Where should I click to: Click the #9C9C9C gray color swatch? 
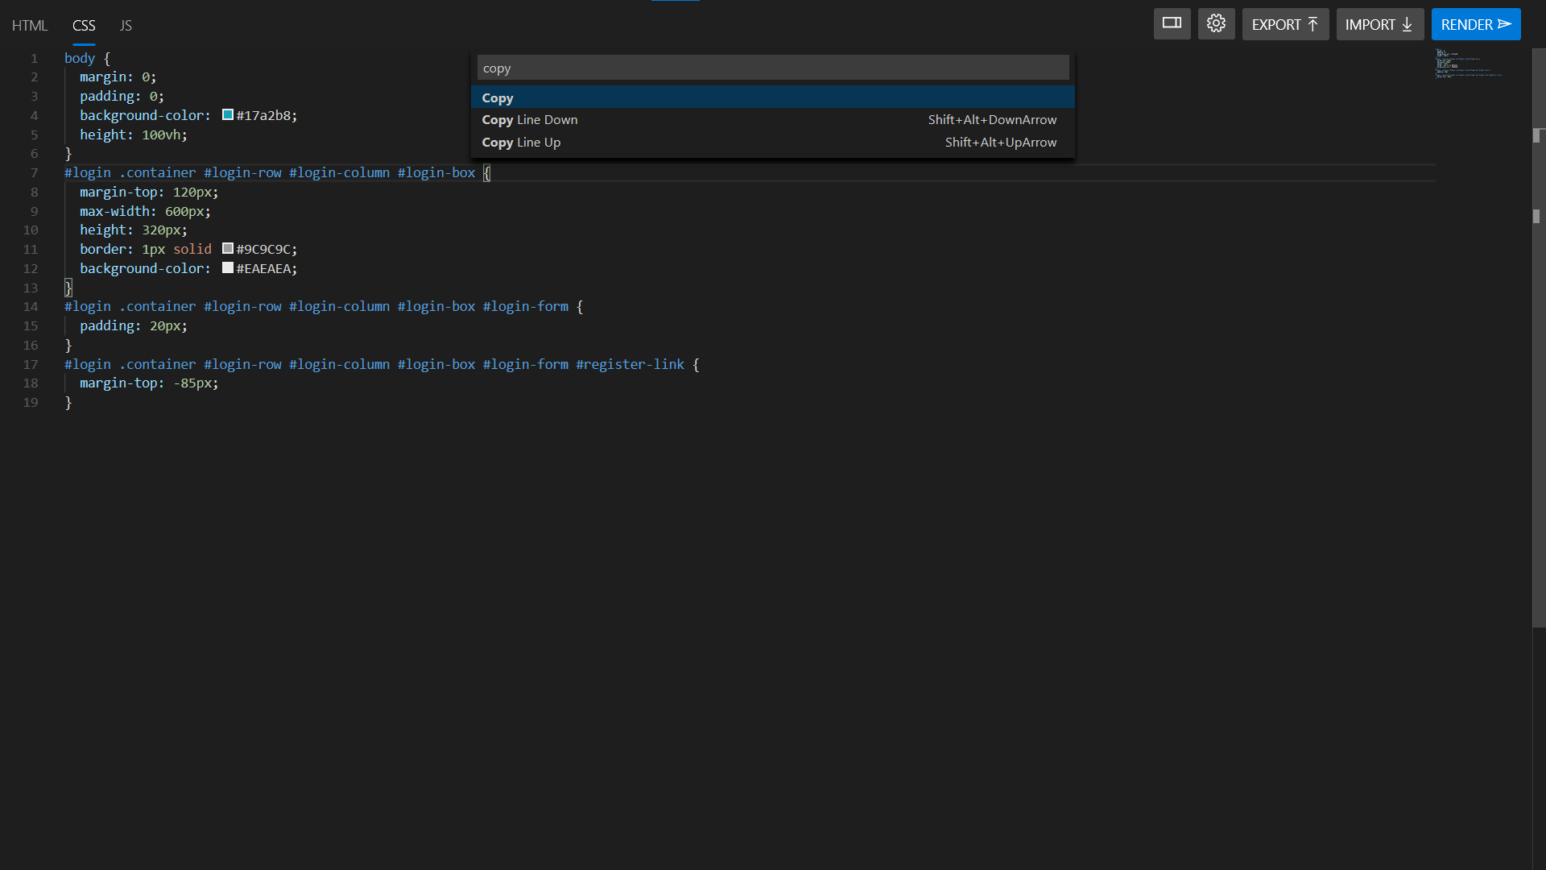pos(228,249)
